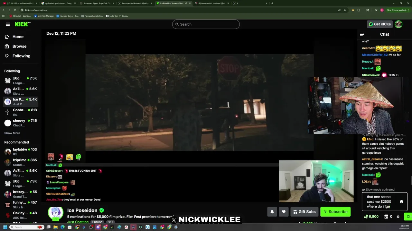Image resolution: width=412 pixels, height=231 pixels.
Task: Click MasterChiefer_42 username in chat
Action: coord(375,55)
